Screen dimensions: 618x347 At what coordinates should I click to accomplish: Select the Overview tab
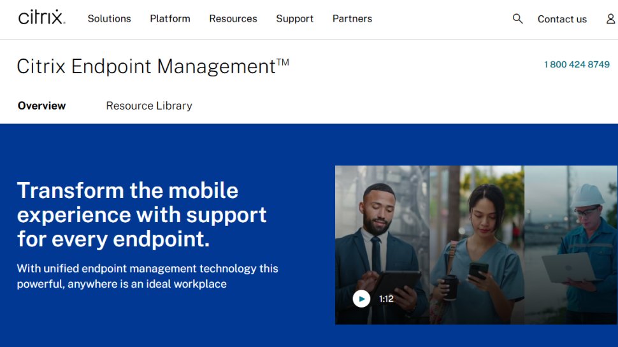(x=42, y=106)
